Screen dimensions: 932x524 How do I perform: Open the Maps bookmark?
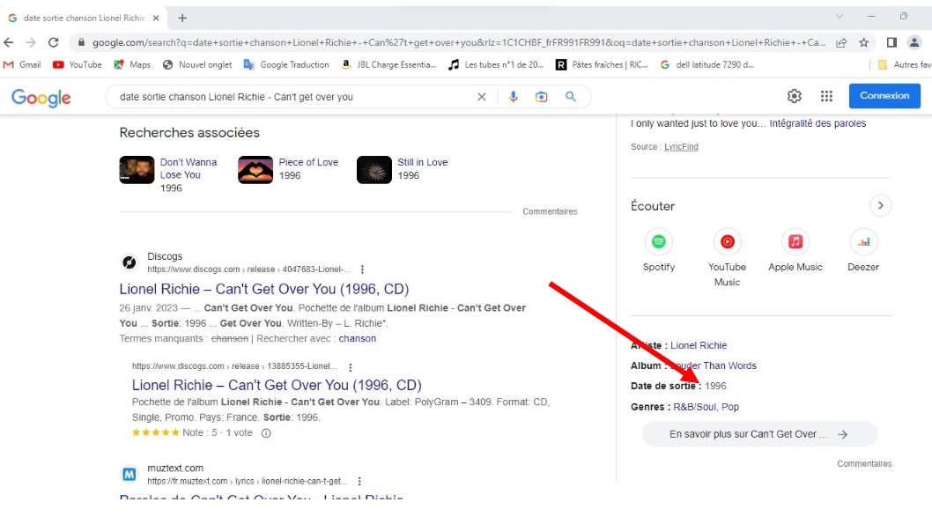tap(132, 65)
